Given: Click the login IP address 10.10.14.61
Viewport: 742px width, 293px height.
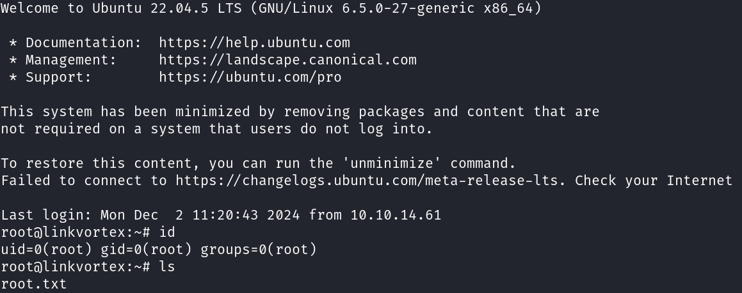Looking at the screenshot, I should [396, 215].
